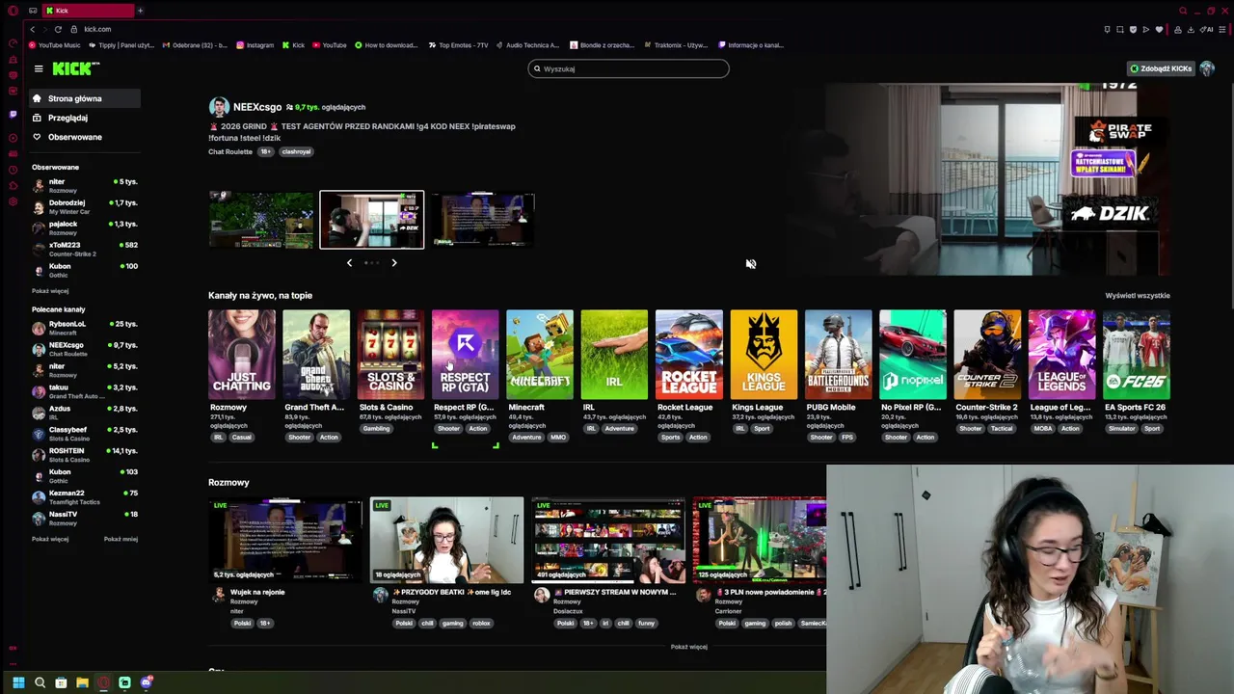Open Kezman22 recommended channel
Viewport: 1234px width, 694px height.
[x=85, y=497]
